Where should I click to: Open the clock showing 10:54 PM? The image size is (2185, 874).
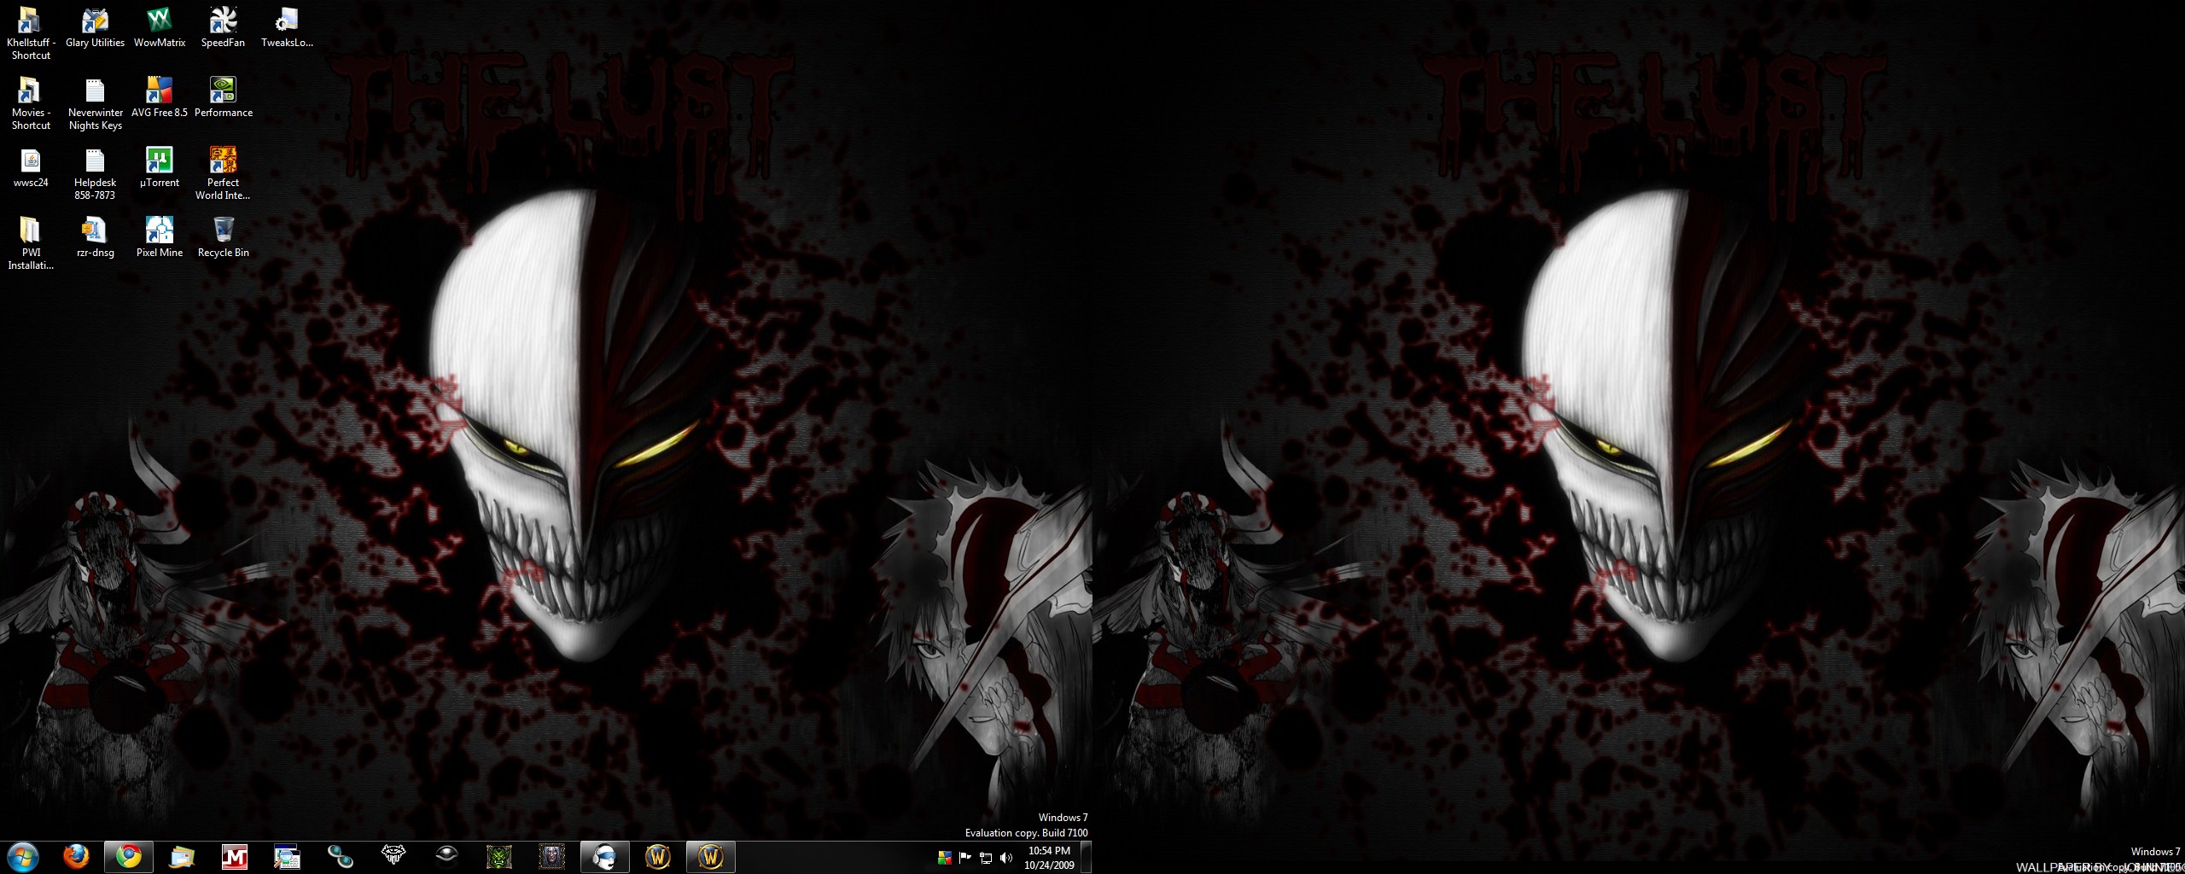[1049, 858]
